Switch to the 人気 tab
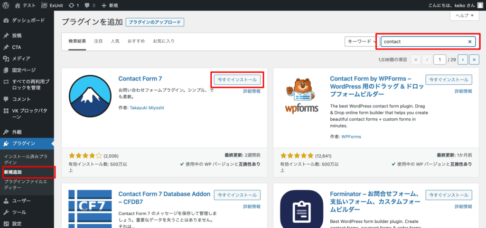 coord(115,41)
